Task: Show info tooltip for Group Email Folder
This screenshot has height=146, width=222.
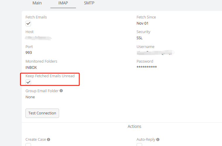Action: [61, 91]
